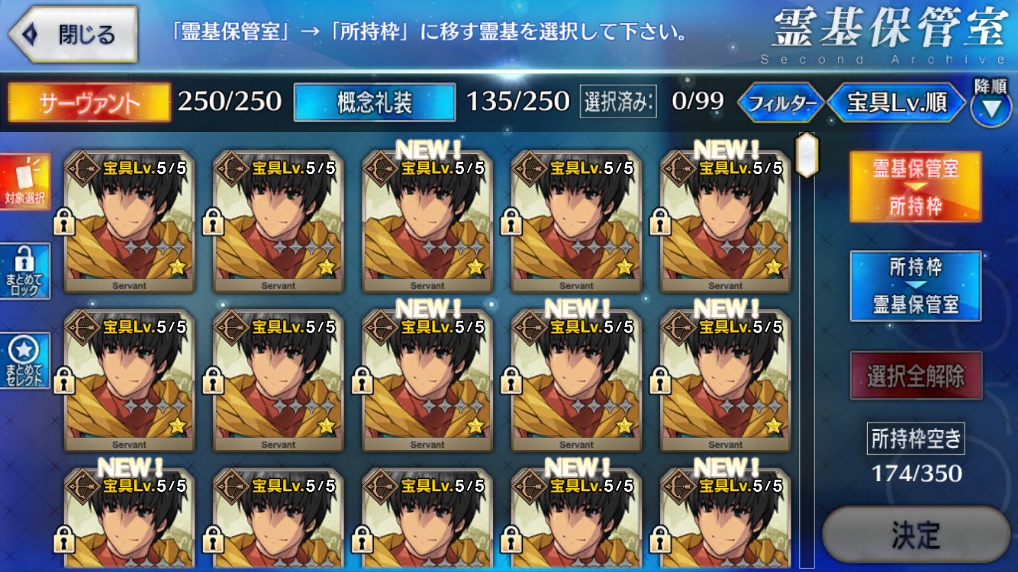Click the 閉じる back arrow button
1018x572 pixels.
[x=73, y=34]
